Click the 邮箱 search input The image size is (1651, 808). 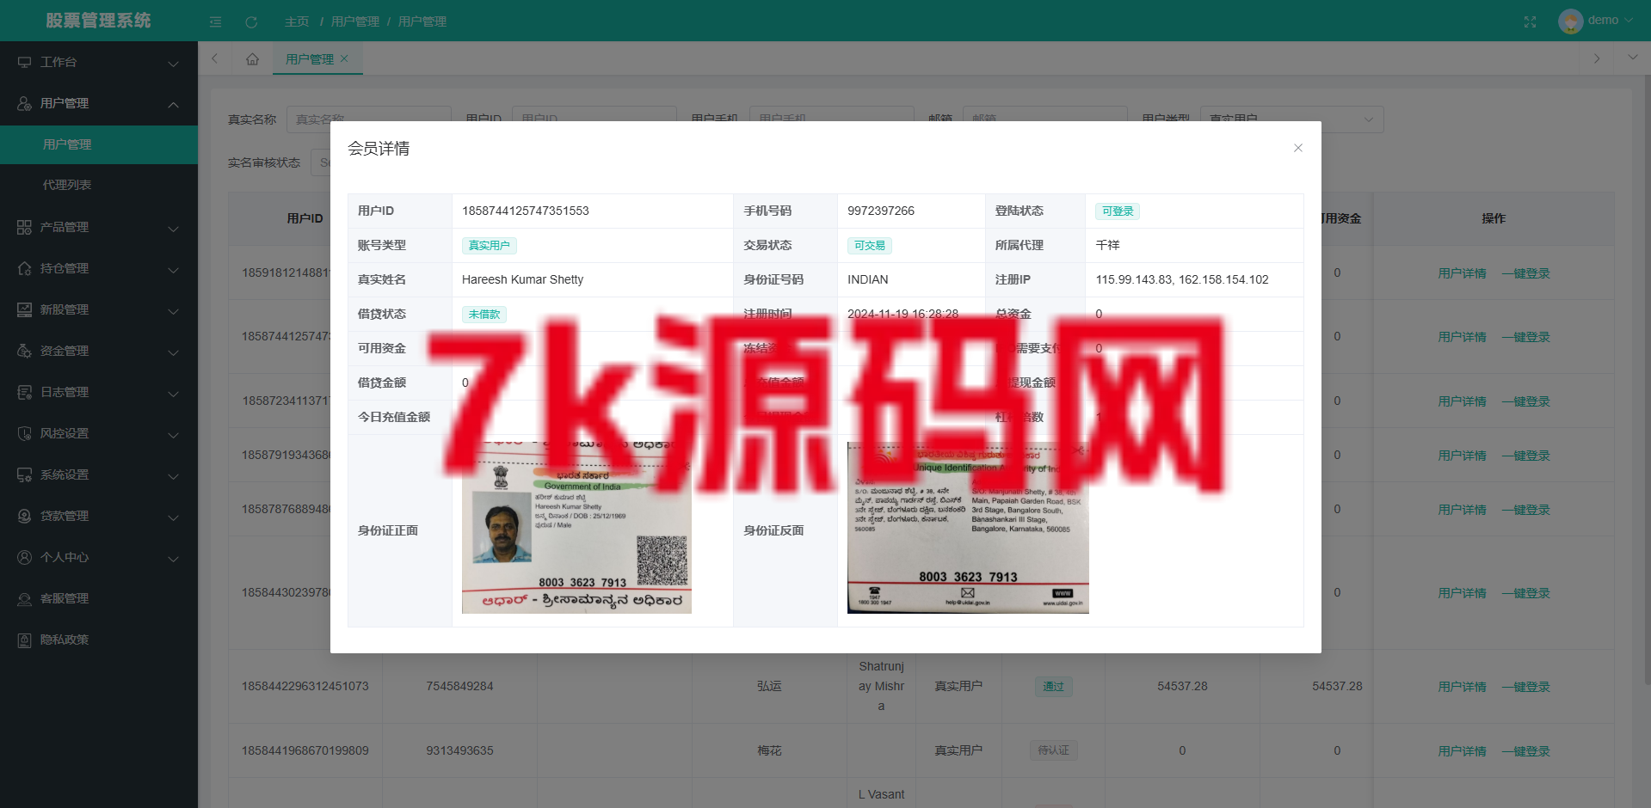1044,119
